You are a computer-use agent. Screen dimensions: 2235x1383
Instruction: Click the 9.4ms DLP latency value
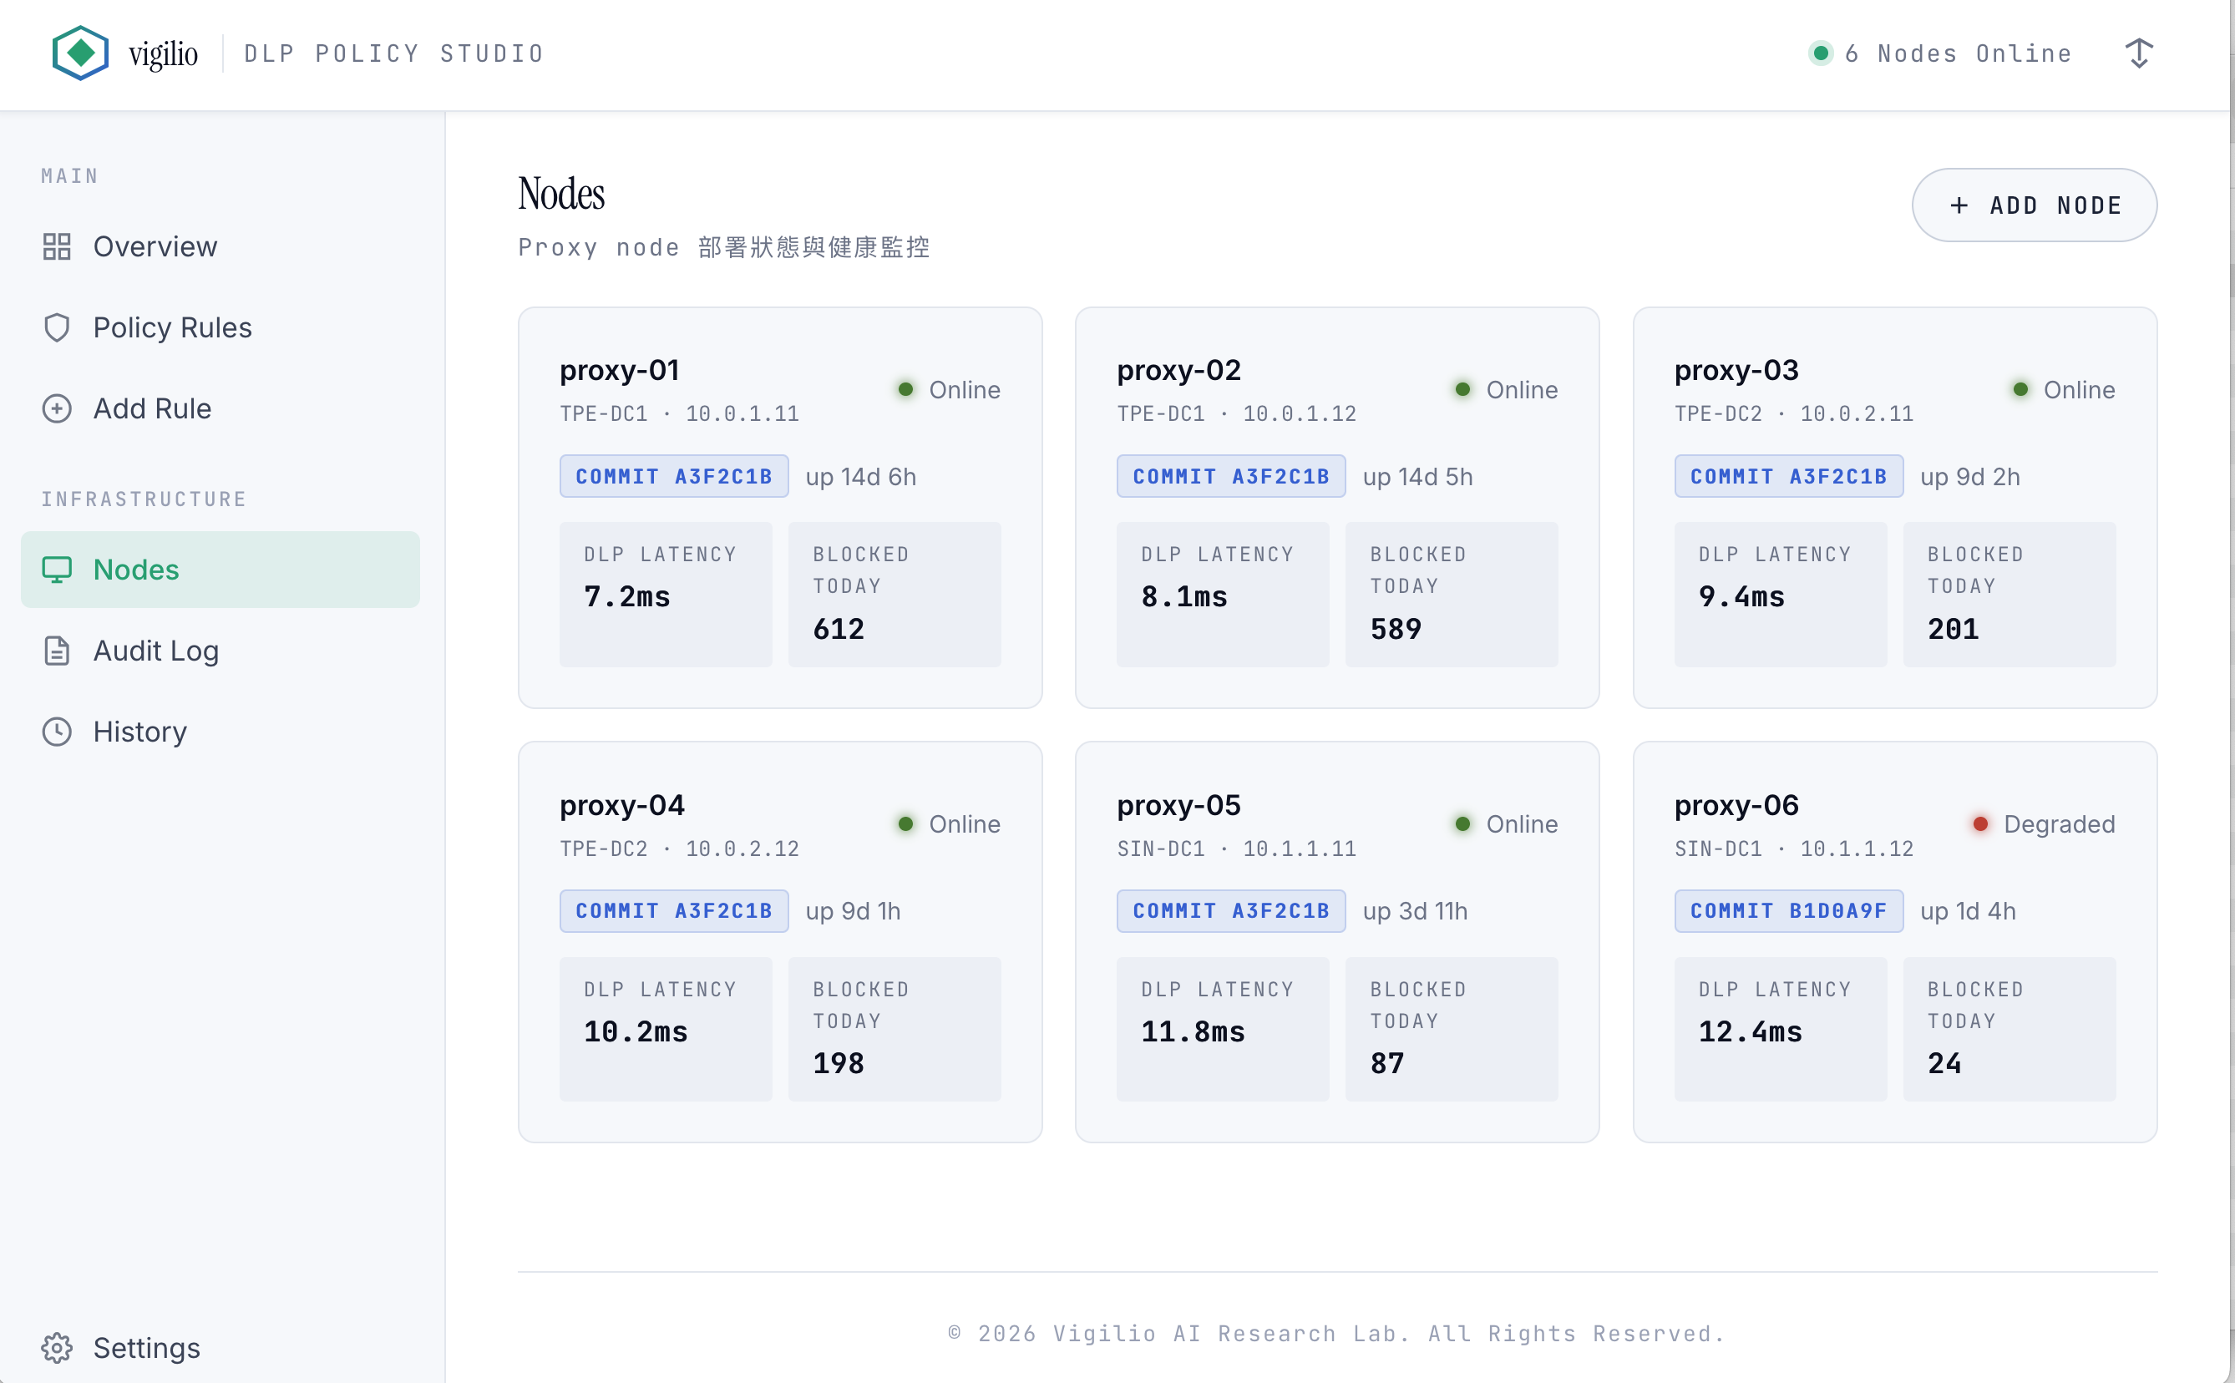click(x=1742, y=597)
